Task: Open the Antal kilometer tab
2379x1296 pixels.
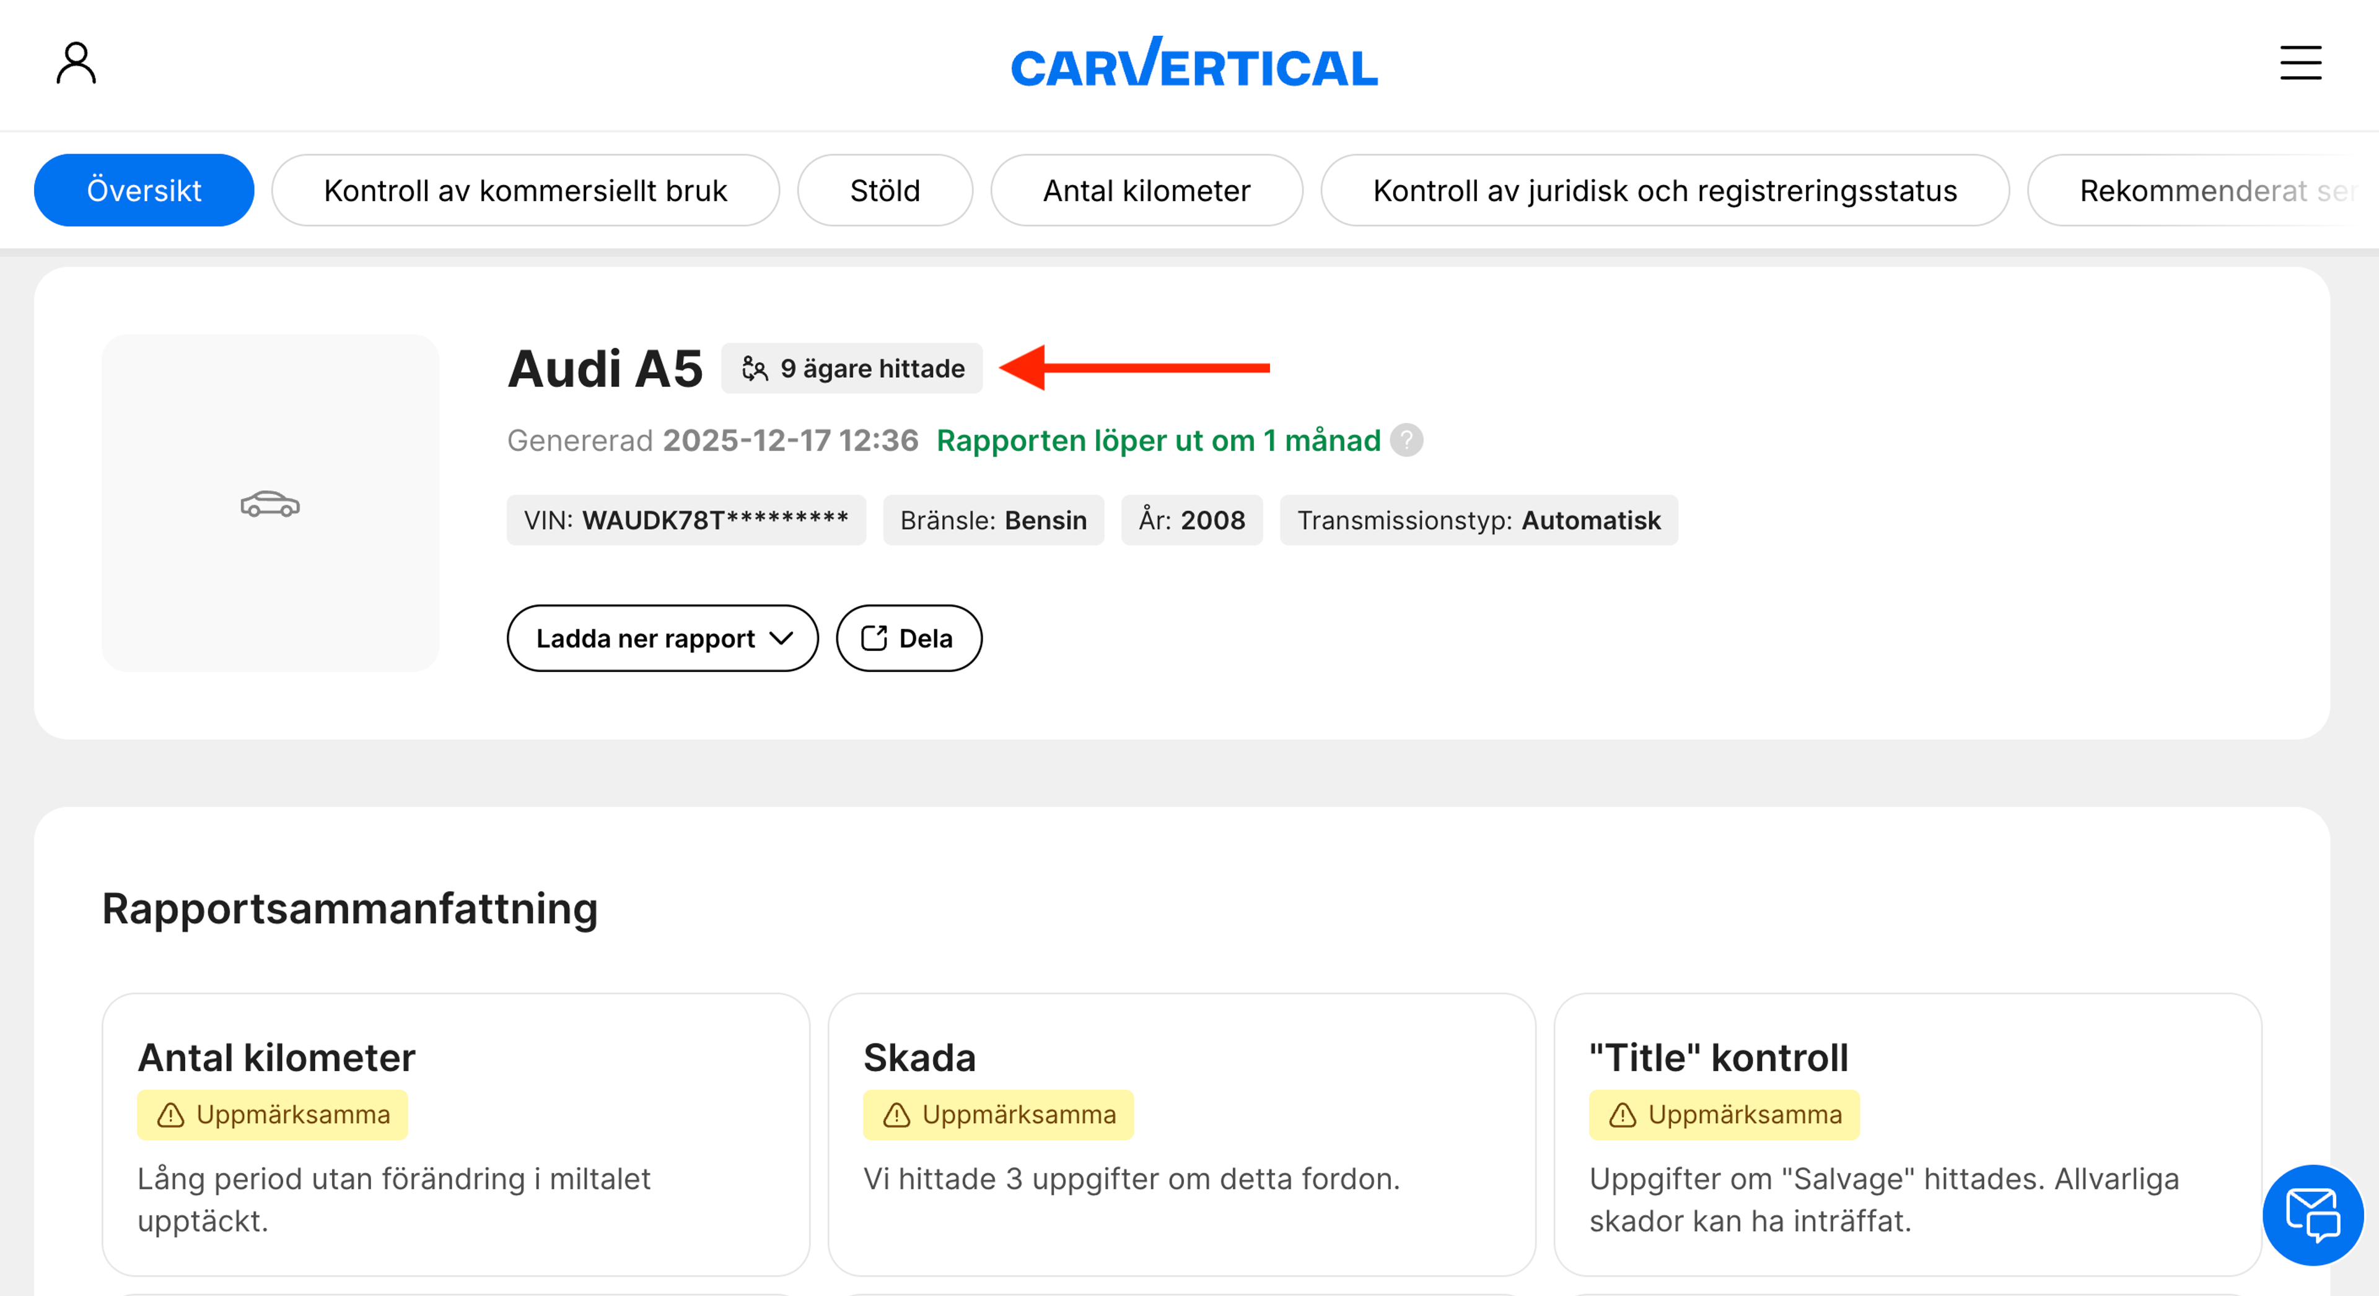Action: pyautogui.click(x=1146, y=190)
